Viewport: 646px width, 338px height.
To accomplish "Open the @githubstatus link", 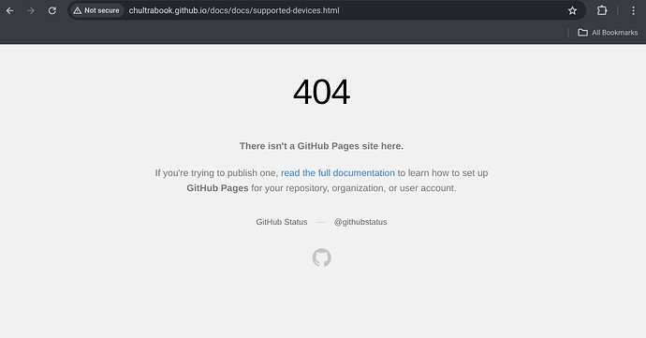I will (360, 222).
